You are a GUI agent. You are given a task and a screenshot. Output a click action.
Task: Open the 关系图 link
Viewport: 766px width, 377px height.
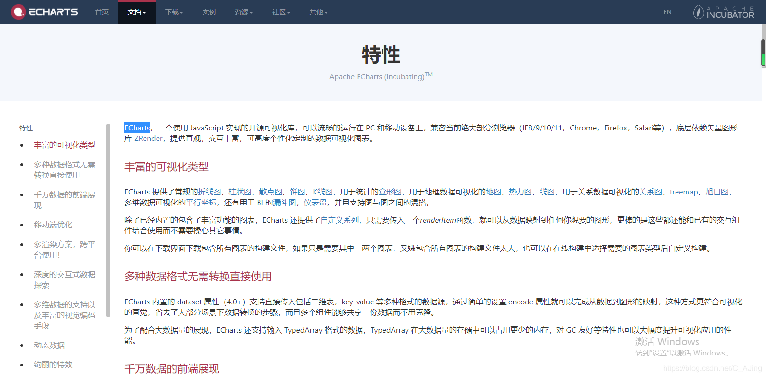coord(651,192)
